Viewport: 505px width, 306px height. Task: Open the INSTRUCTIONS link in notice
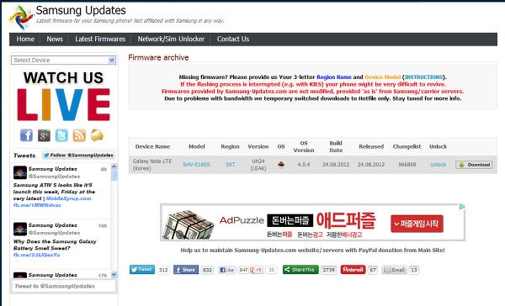pos(423,77)
